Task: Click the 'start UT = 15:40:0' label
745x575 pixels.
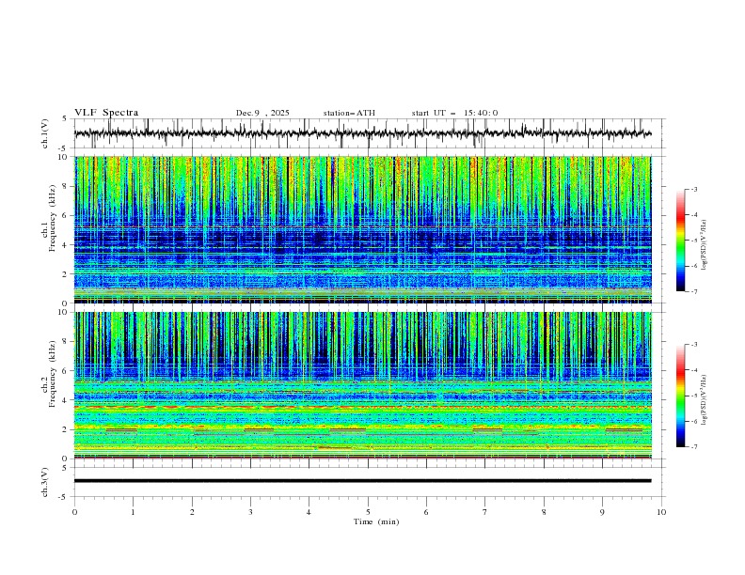Action: (x=454, y=113)
